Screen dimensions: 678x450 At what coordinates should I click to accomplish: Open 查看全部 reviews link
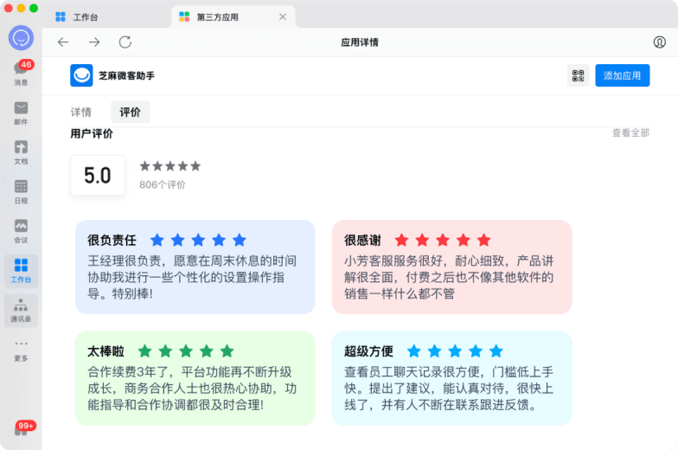630,133
